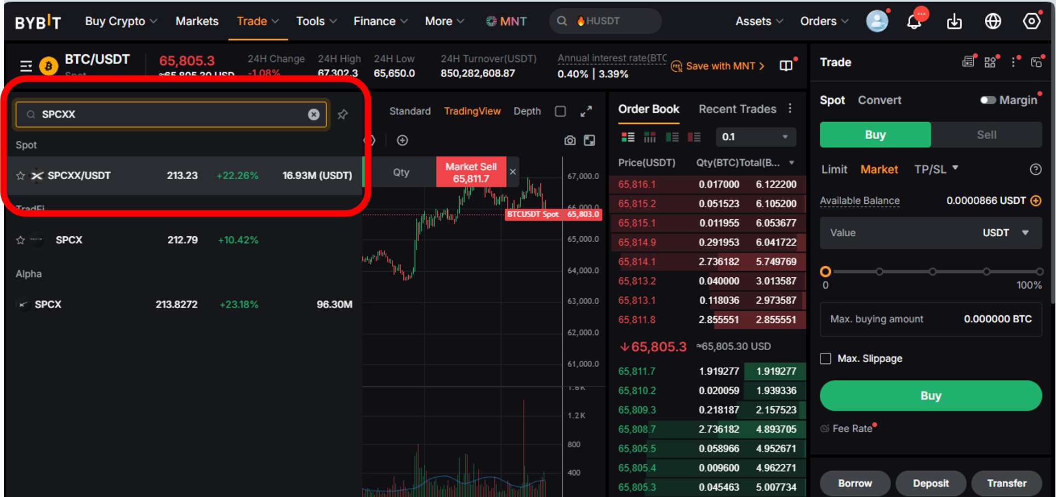Take a chart snapshot with camera icon
1056x497 pixels.
click(x=570, y=140)
